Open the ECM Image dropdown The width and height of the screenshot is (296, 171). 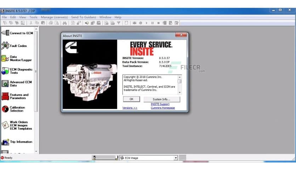[176, 158]
